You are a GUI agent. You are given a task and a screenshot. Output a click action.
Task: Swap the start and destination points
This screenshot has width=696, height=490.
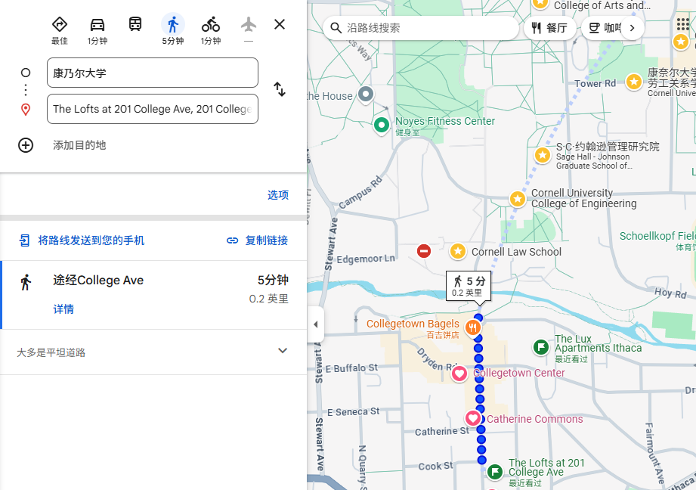click(280, 89)
